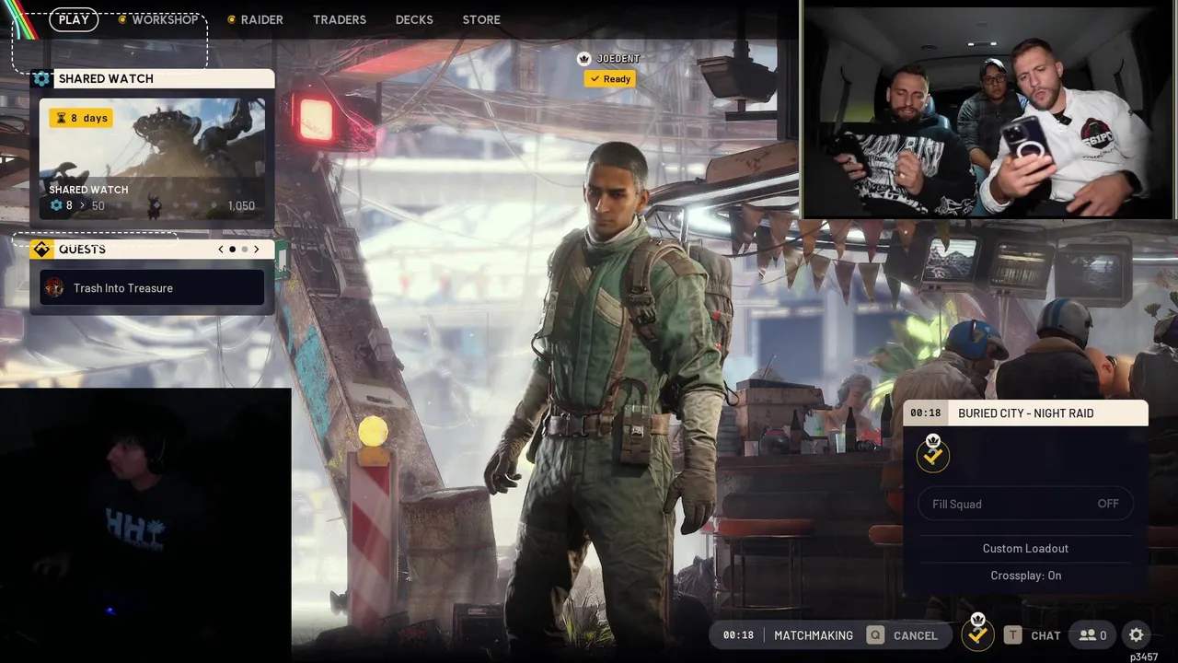Open CHAT from the bottom bar
Viewport: 1178px width, 663px height.
pyautogui.click(x=1045, y=635)
